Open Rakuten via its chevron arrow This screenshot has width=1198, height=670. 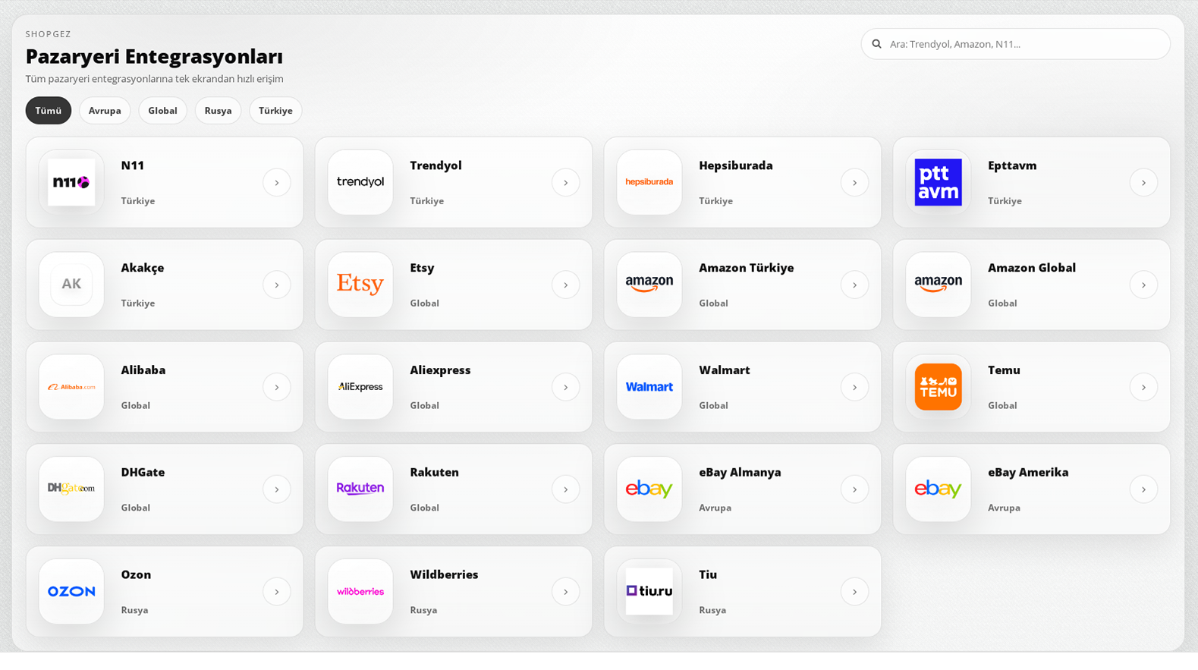coord(566,489)
